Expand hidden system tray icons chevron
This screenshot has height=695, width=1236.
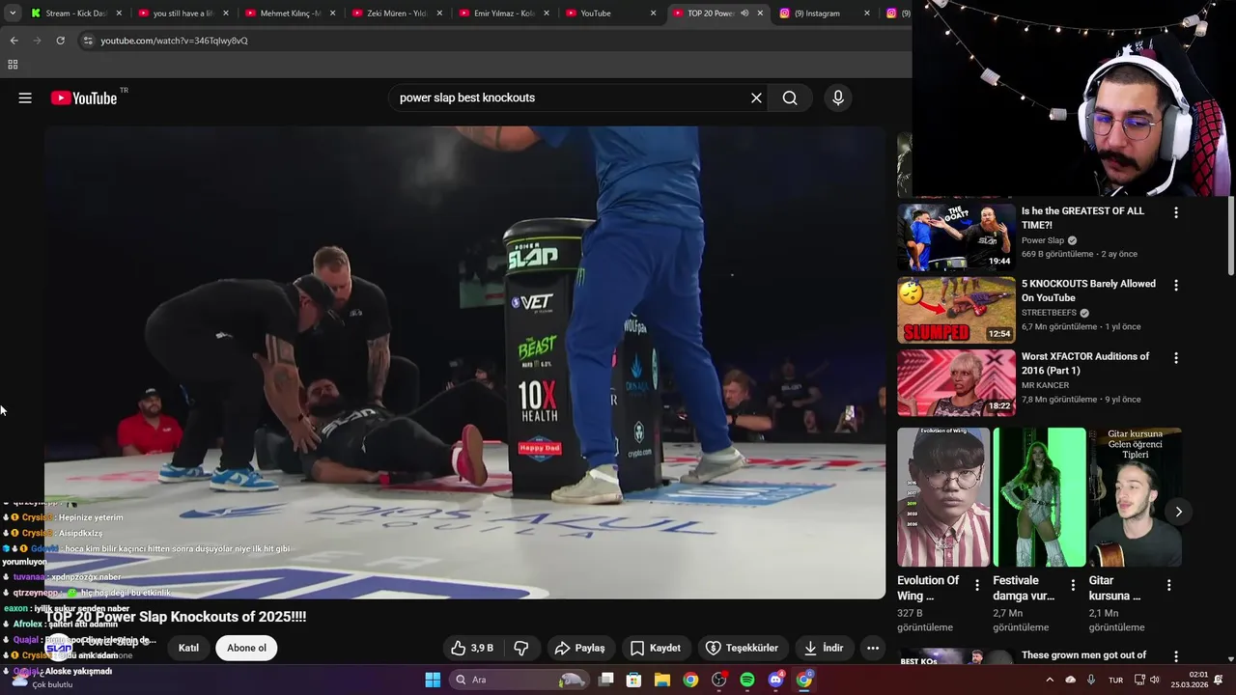click(x=1050, y=680)
